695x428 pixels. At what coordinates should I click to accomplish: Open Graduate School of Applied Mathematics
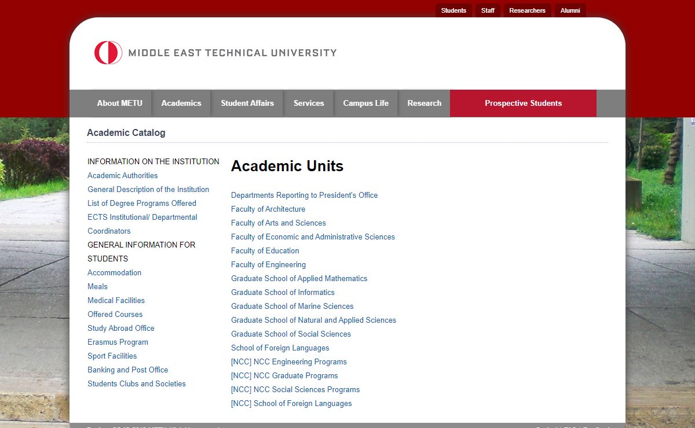click(x=299, y=278)
